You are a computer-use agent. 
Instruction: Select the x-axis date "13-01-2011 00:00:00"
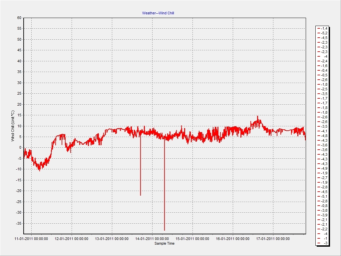coord(112,239)
